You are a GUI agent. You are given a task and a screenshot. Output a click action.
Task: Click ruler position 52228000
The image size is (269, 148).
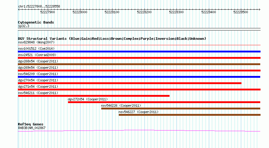(x=80, y=12)
